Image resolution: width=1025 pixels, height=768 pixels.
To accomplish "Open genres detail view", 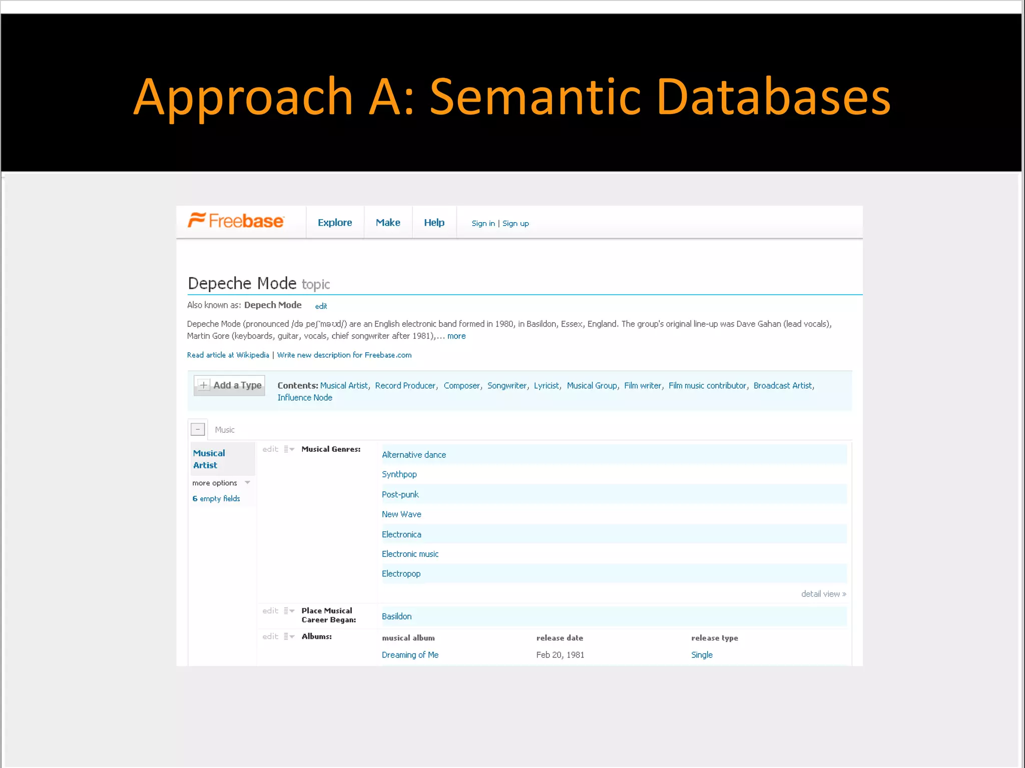I will (823, 594).
